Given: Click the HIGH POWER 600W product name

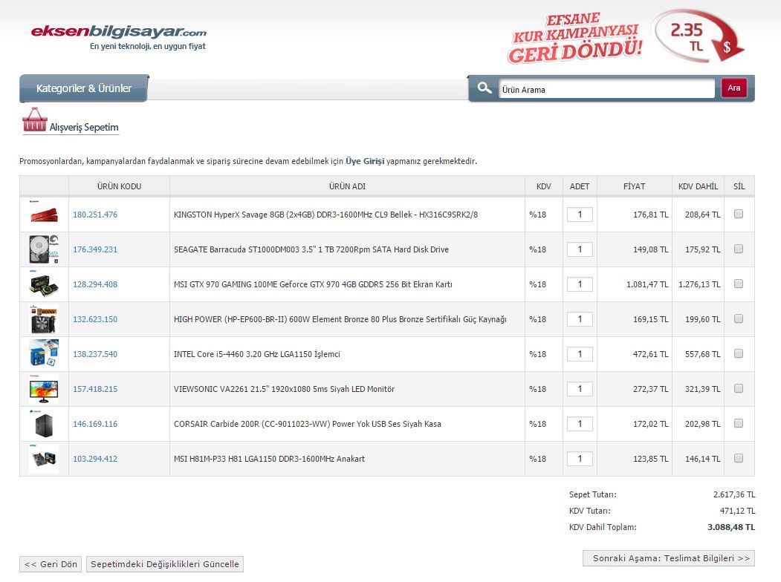Looking at the screenshot, I should pyautogui.click(x=340, y=319).
